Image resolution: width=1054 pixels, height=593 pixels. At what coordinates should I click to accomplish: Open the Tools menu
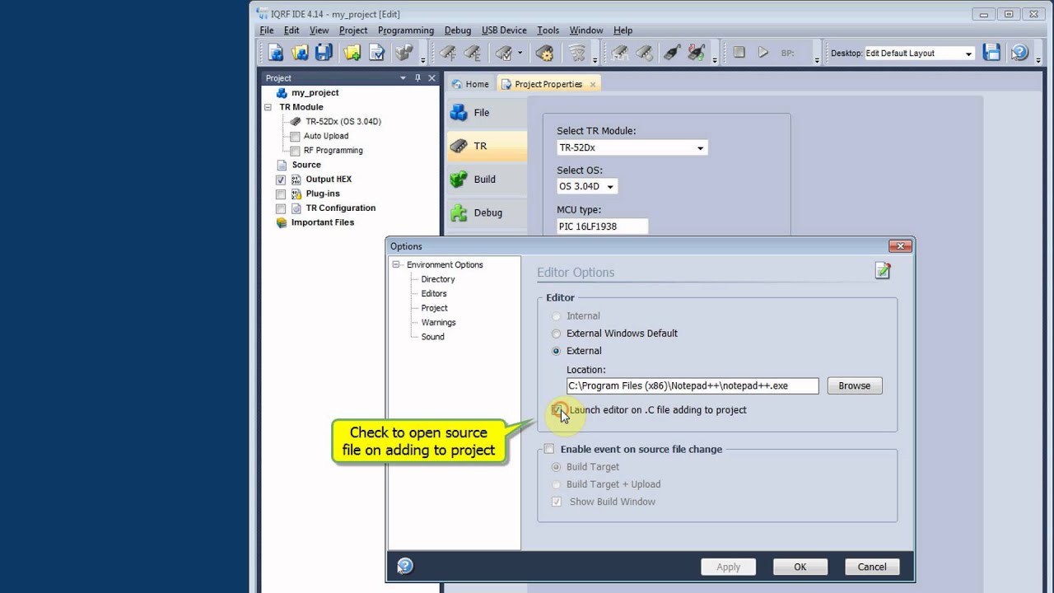point(548,30)
